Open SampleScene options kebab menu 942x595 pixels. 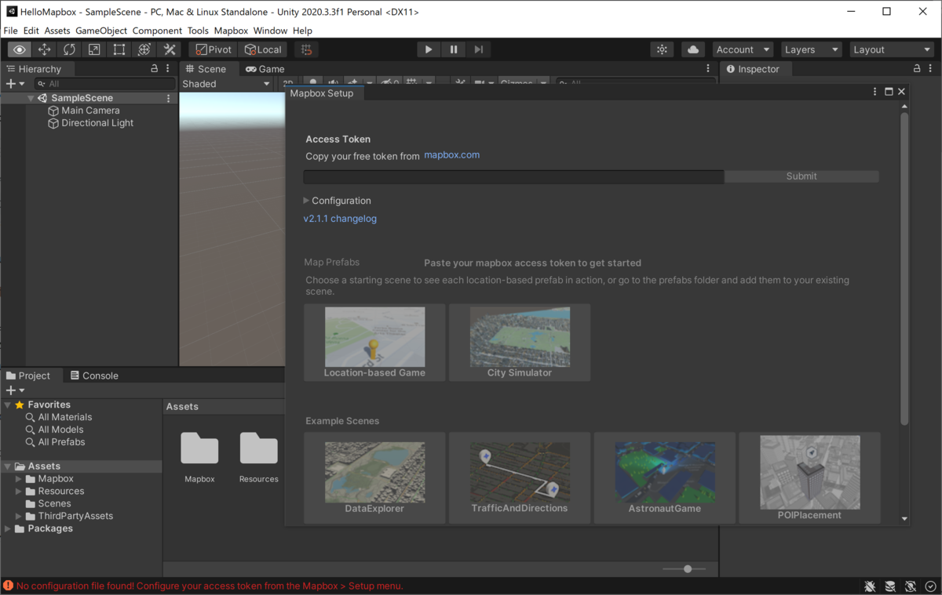(169, 98)
